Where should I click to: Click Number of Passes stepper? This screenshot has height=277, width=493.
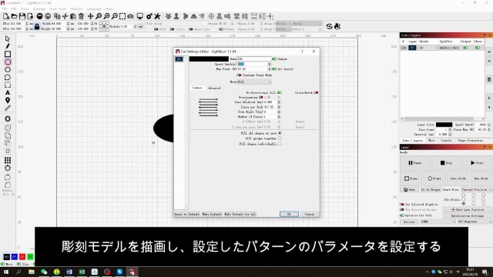(279, 117)
